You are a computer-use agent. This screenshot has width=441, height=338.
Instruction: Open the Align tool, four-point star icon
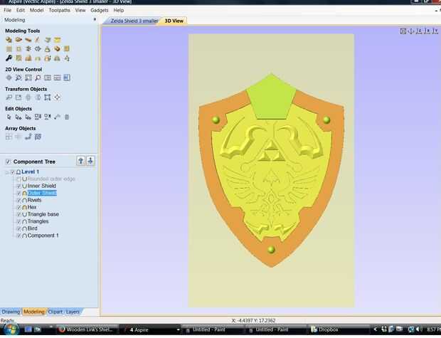pyautogui.click(x=57, y=97)
